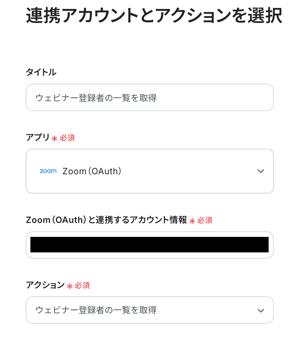
Task: Click the red asterisk beside アカウント情報
Action: pos(192,221)
